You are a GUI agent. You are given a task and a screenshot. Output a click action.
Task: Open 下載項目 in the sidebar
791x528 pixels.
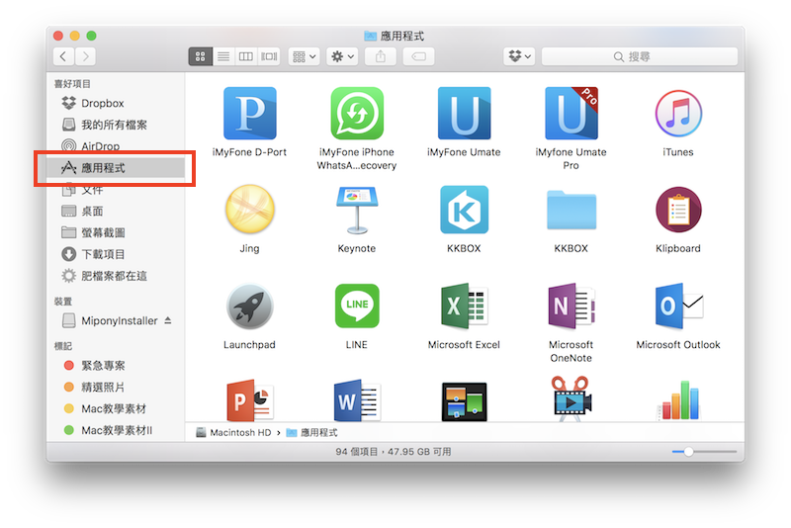[116, 254]
